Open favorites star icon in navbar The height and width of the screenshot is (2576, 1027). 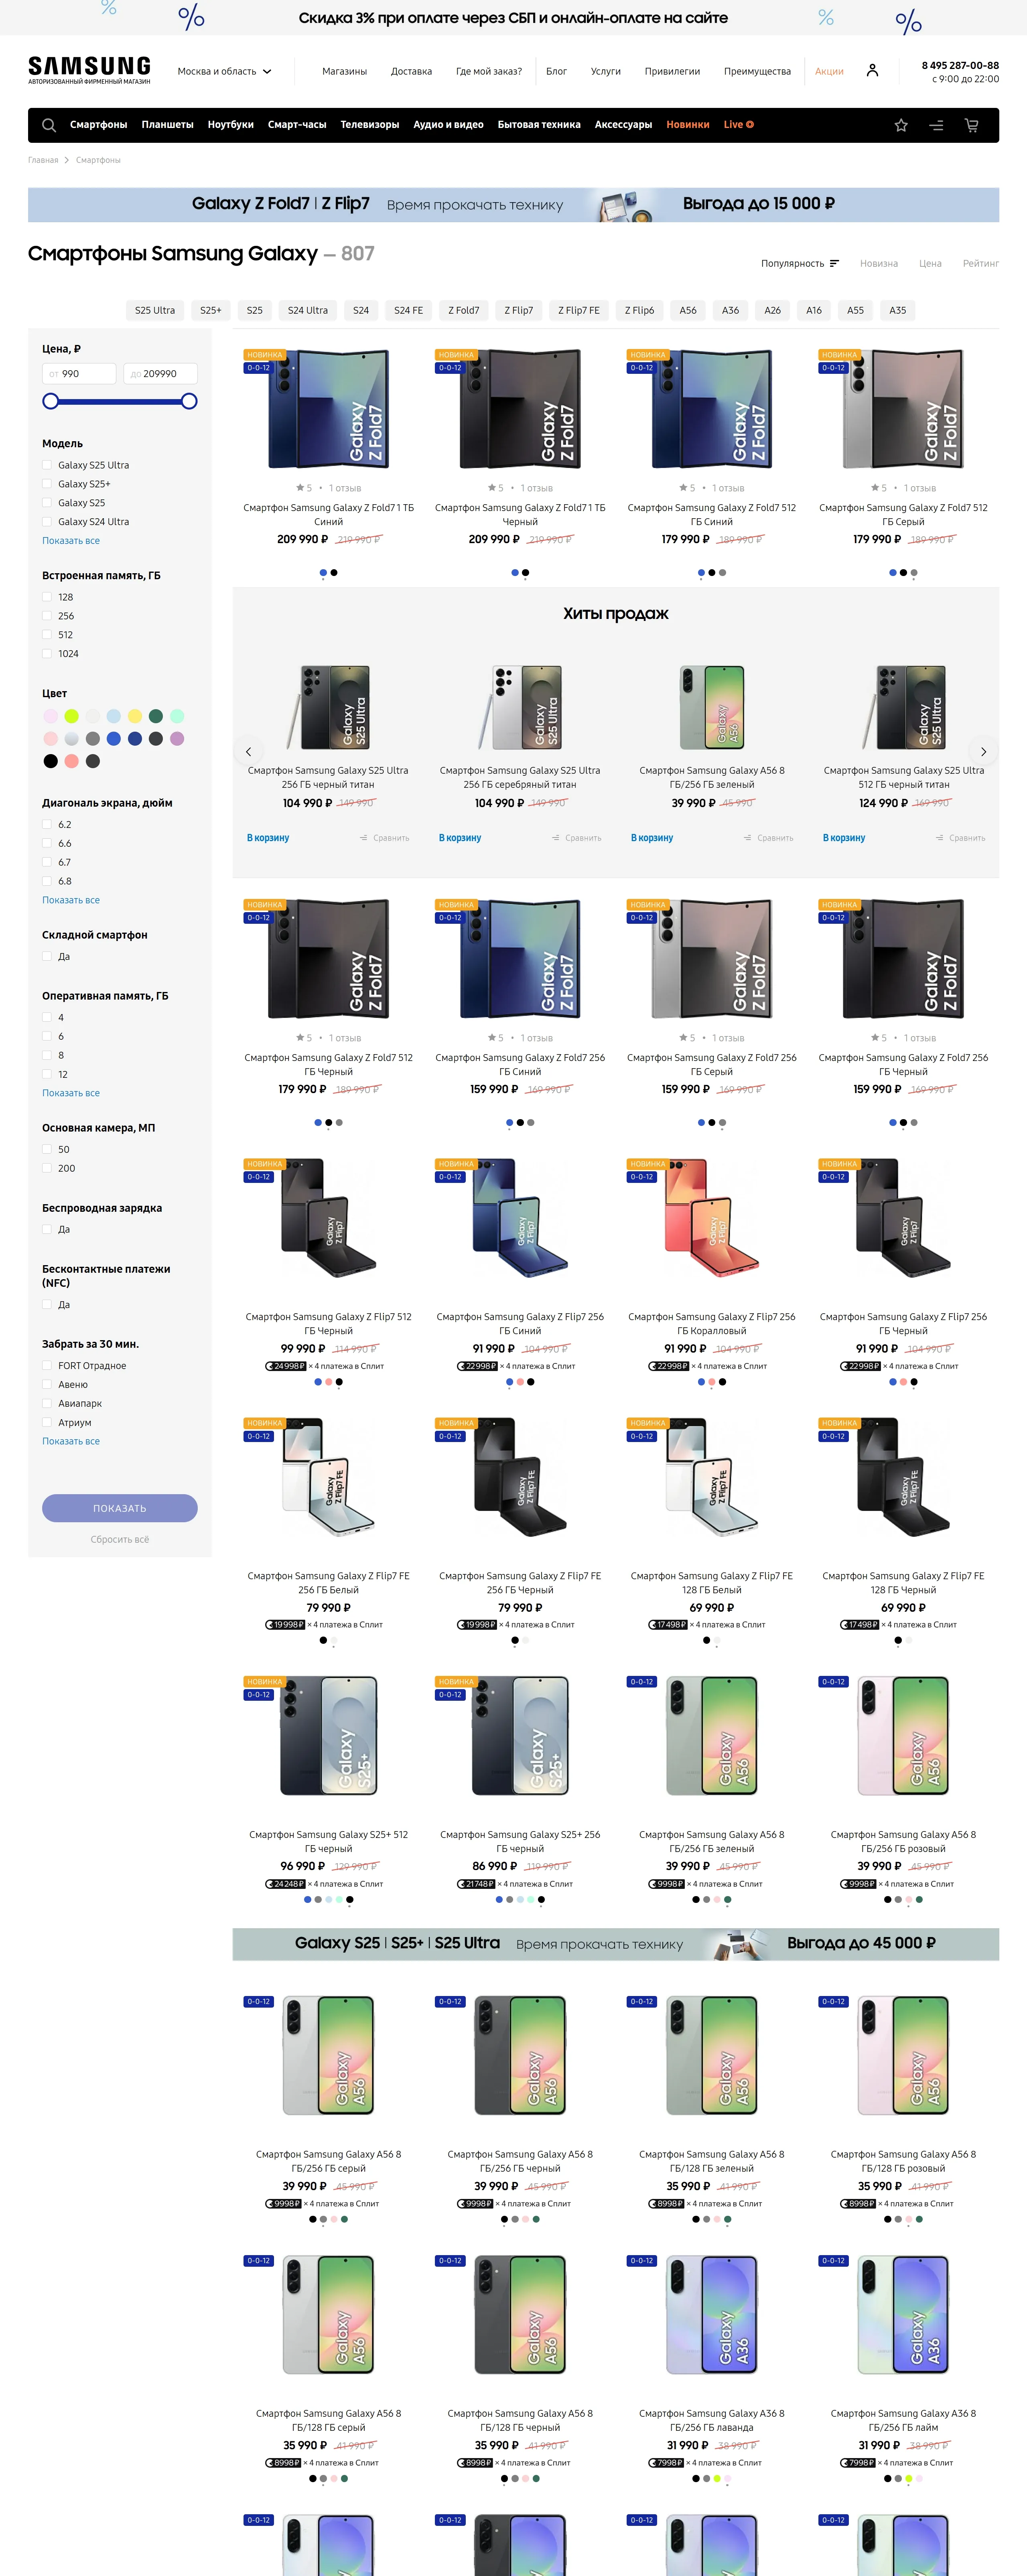click(901, 125)
